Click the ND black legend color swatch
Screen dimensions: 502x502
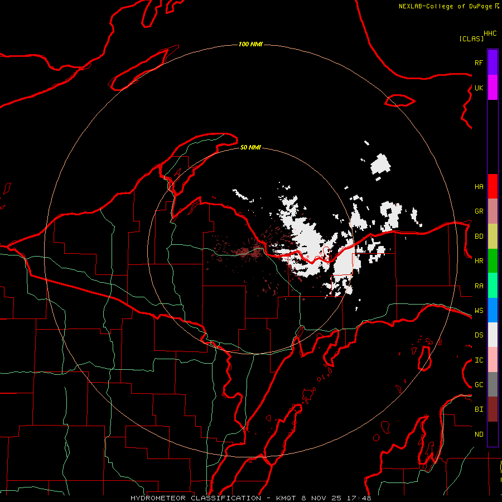[493, 434]
